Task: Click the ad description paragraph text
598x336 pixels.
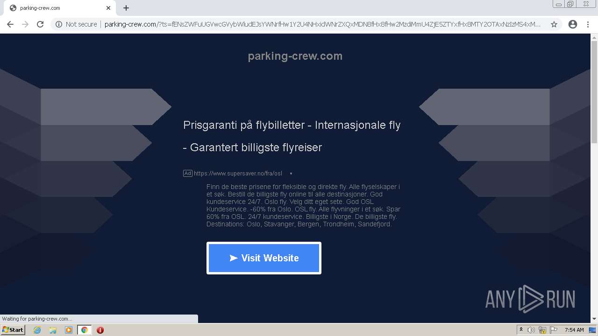Action: click(x=303, y=205)
